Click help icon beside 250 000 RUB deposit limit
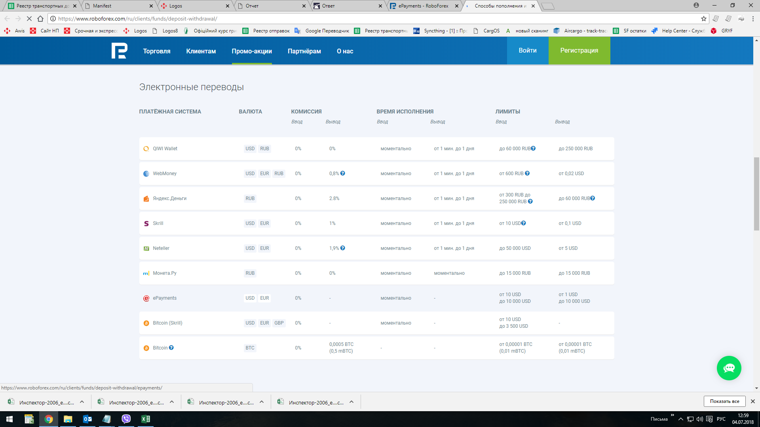The image size is (760, 427). coord(530,201)
